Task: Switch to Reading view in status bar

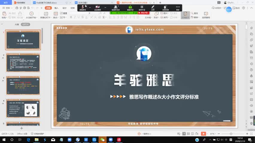Action: pos(192,134)
